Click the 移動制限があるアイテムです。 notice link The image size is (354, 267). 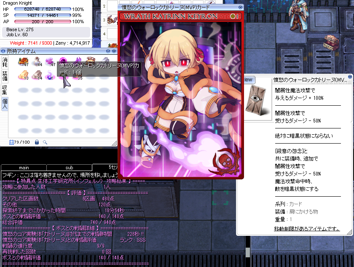[x=307, y=229]
